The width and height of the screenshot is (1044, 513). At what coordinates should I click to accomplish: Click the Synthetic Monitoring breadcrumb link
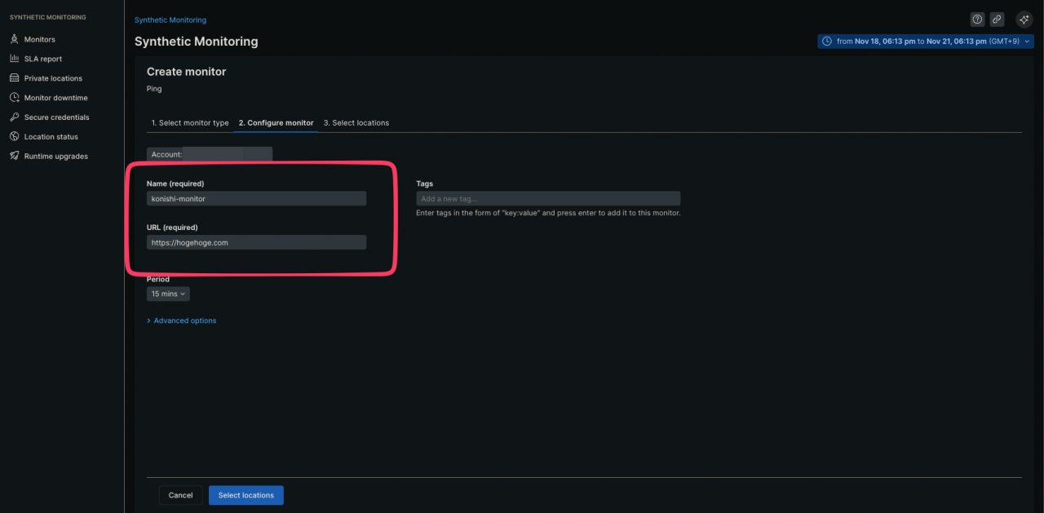170,20
